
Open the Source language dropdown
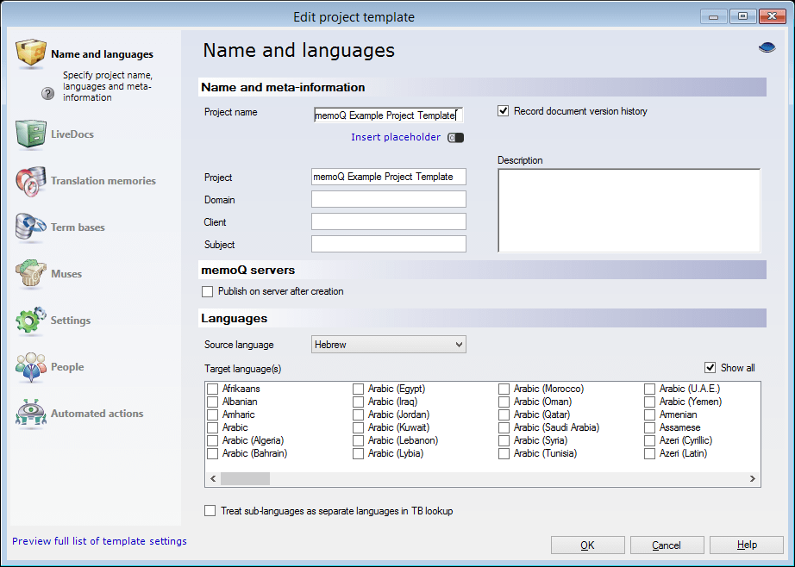388,345
